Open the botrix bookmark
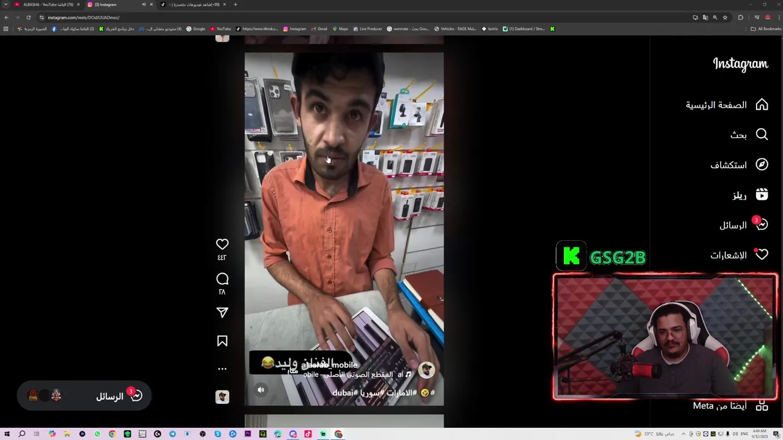The width and height of the screenshot is (783, 440). (x=489, y=29)
